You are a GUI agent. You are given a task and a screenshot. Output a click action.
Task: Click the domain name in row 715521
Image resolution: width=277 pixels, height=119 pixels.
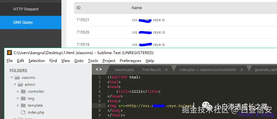pyautogui.click(x=148, y=20)
